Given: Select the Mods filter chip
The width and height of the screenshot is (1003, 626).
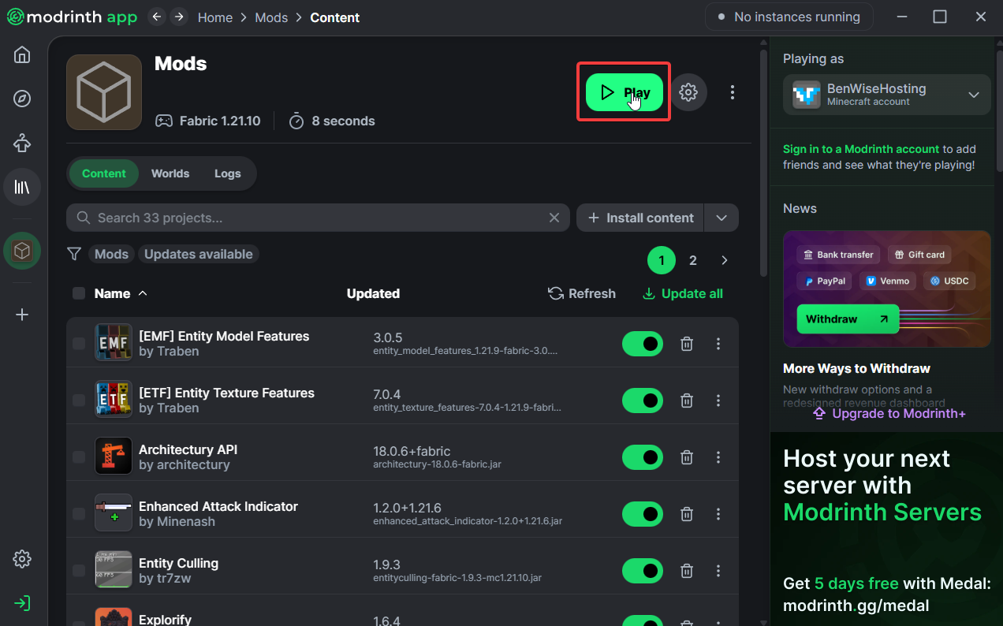Looking at the screenshot, I should 112,254.
